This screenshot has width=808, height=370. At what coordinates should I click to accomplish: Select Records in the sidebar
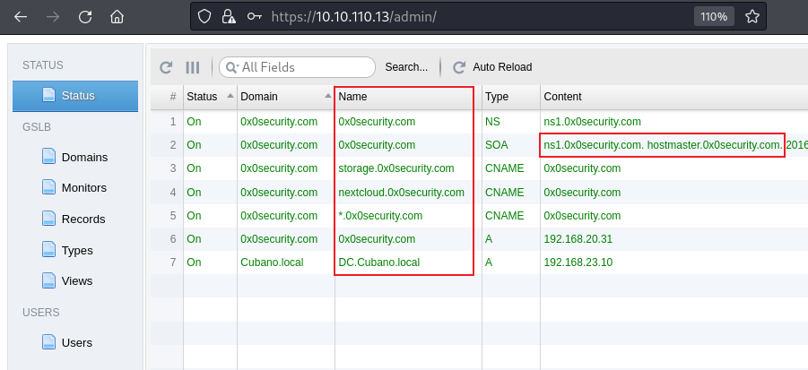pos(83,219)
